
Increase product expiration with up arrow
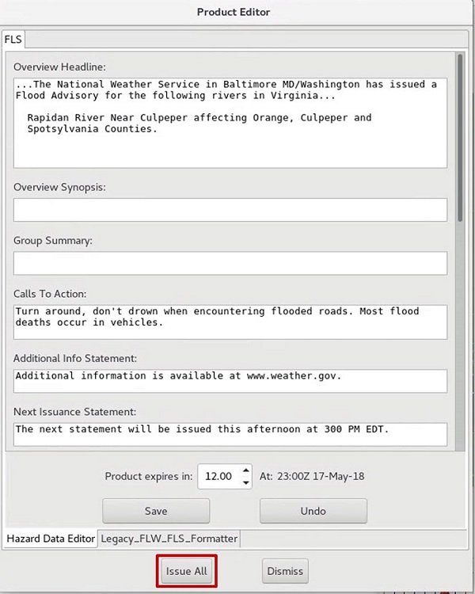tap(246, 470)
